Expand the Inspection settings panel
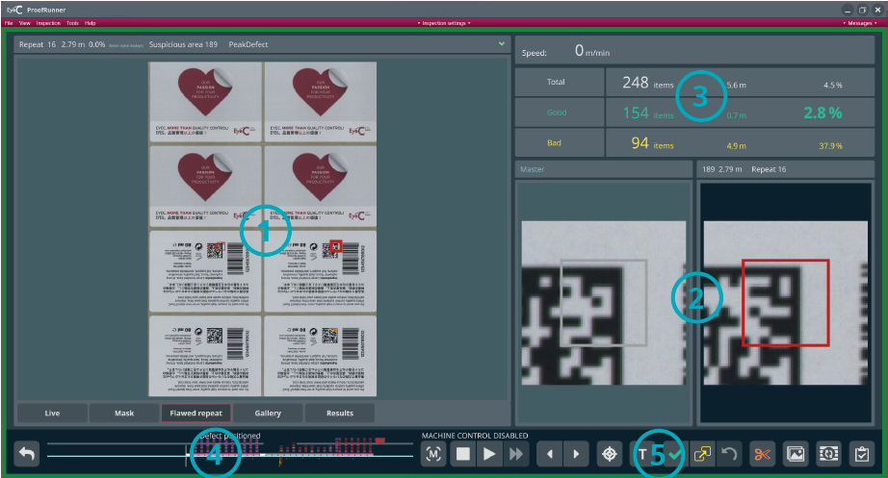 444,23
